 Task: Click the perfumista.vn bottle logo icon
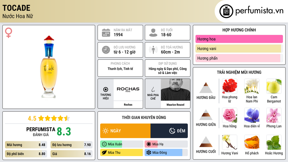226,11
